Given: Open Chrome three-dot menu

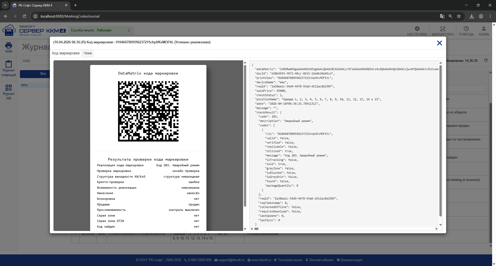Looking at the screenshot, I should pyautogui.click(x=490, y=16).
